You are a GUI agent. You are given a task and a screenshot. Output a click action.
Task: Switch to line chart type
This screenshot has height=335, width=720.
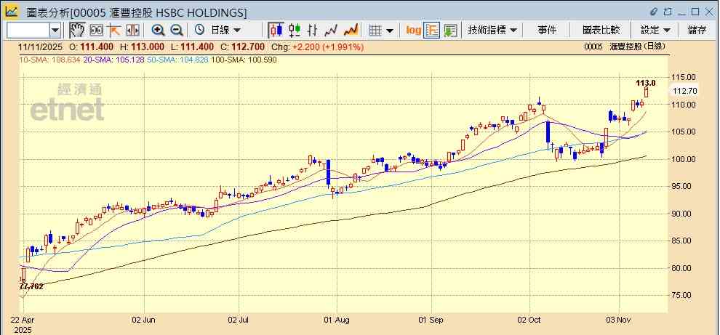point(332,30)
